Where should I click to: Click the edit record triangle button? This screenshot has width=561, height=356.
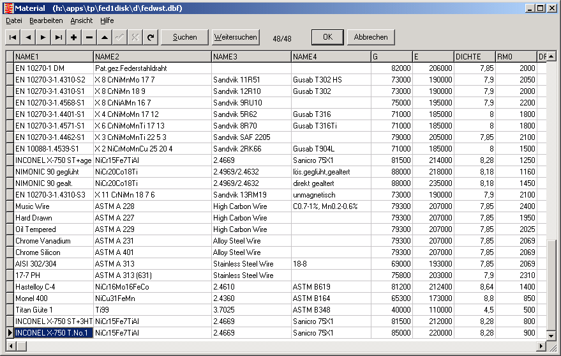[105, 37]
